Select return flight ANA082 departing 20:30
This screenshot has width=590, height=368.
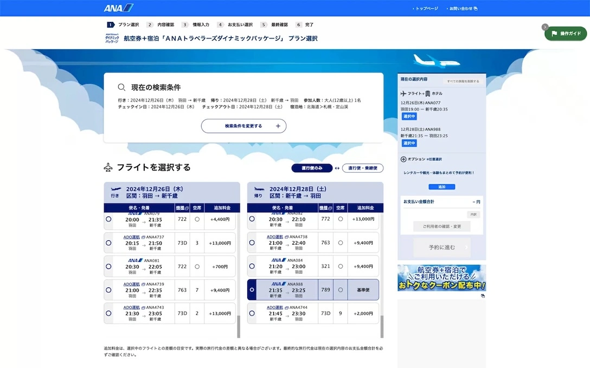[252, 219]
